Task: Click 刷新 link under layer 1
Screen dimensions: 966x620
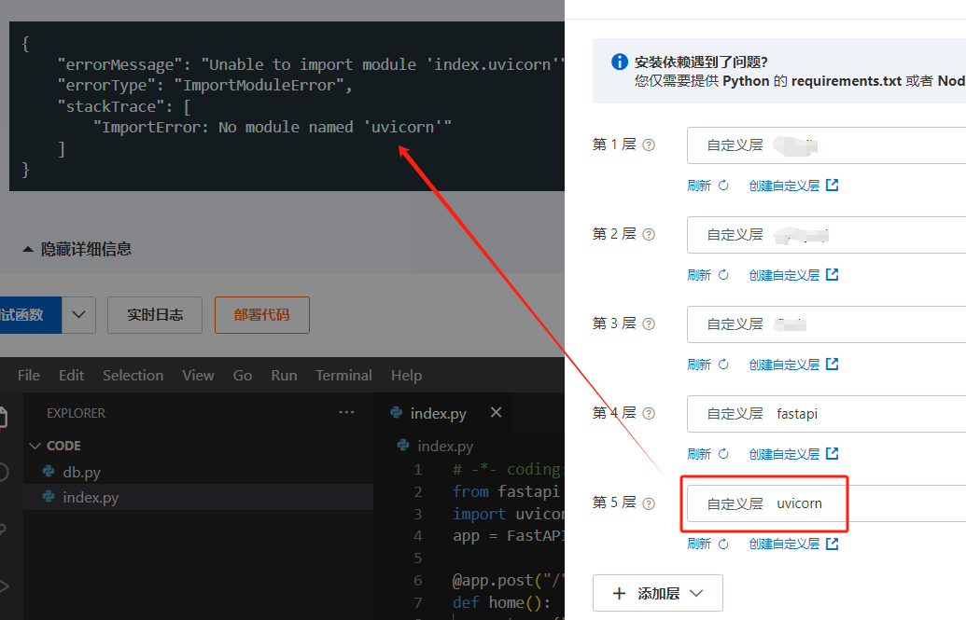Action: tap(699, 186)
